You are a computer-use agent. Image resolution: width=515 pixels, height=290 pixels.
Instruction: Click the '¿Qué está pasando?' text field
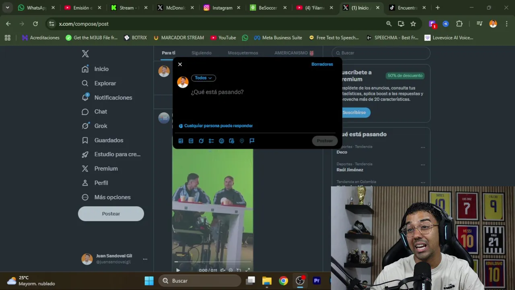[x=217, y=92]
